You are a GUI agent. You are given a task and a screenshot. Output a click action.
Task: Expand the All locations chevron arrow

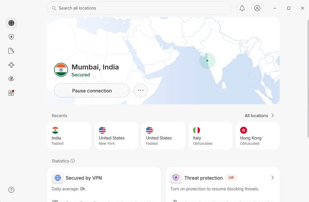273,115
